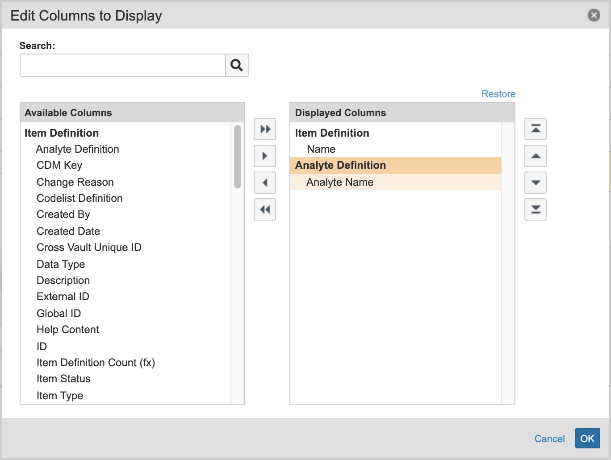Focus the Search text field

123,65
